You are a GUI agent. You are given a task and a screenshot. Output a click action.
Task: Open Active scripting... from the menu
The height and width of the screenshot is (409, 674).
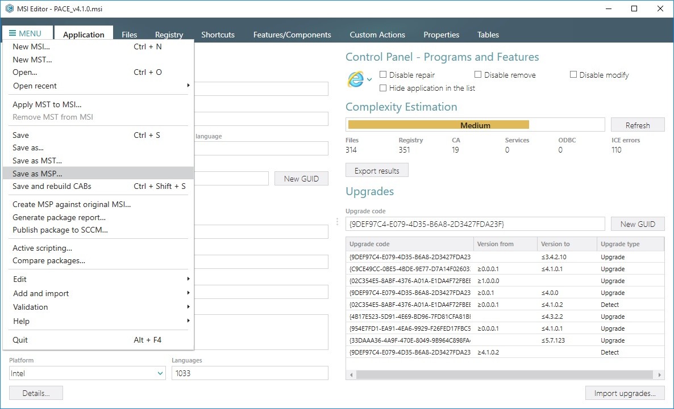pyautogui.click(x=98, y=248)
